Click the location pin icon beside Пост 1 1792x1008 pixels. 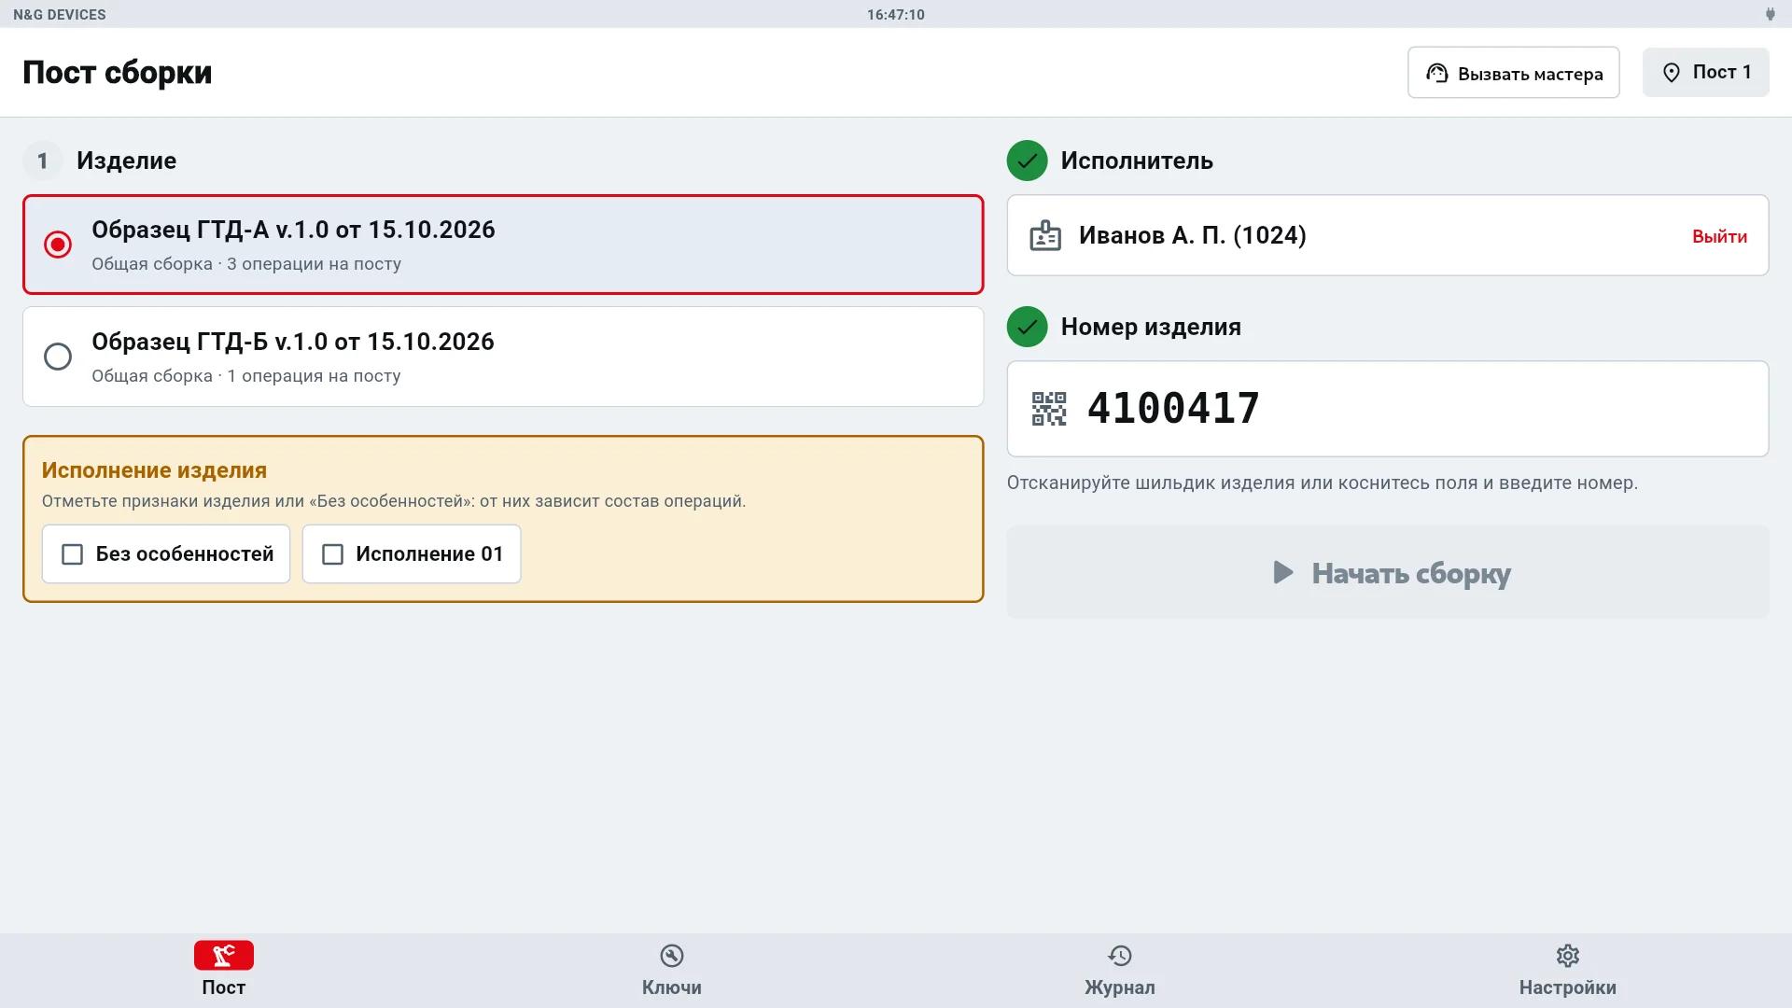point(1672,73)
